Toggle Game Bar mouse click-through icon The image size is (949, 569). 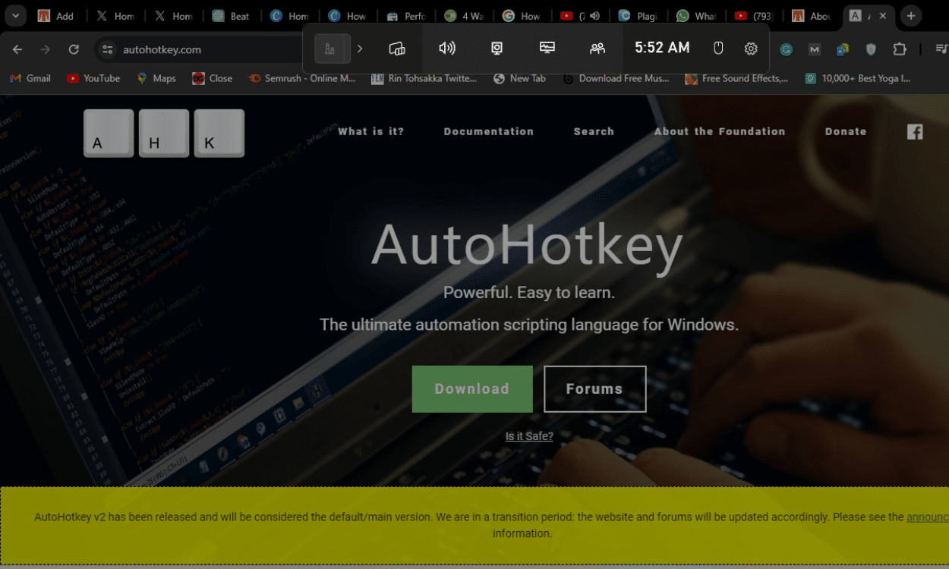(x=718, y=49)
